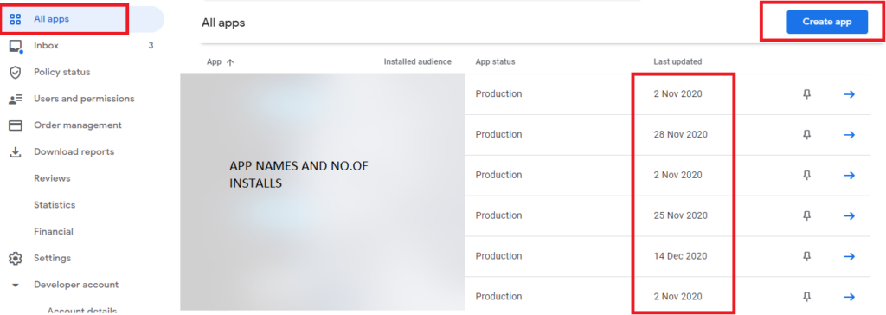
Task: Click the All apps page heading
Action: click(x=223, y=23)
